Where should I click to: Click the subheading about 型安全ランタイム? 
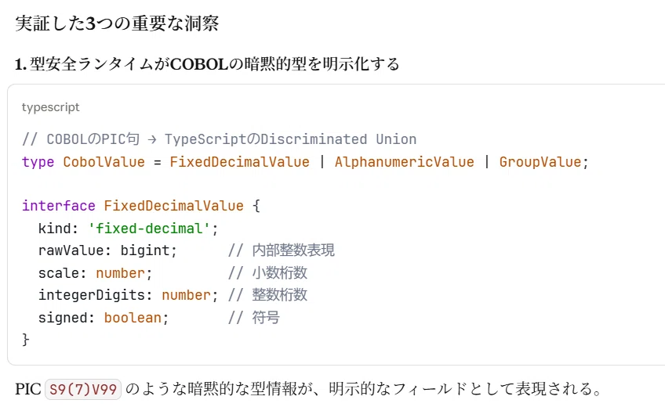(x=207, y=64)
